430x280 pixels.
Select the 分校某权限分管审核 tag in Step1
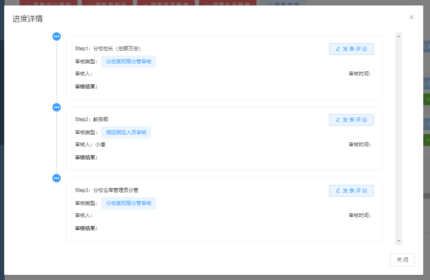[x=129, y=62]
